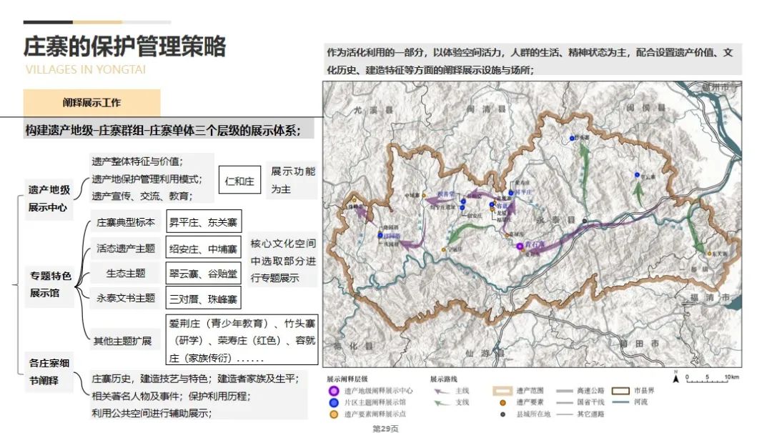Click the 三对厝、珠峰寨 outlined box
The height and width of the screenshot is (433, 772).
[203, 299]
